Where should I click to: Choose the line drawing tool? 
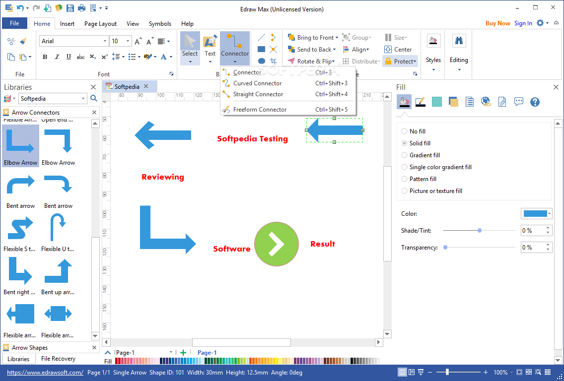coord(262,37)
